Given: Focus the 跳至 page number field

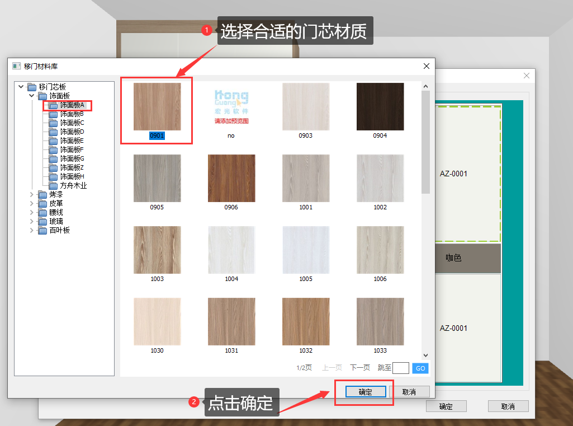Looking at the screenshot, I should (400, 368).
